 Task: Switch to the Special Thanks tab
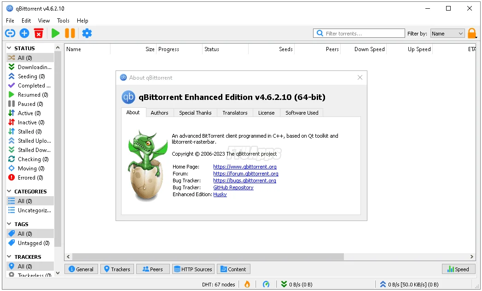pyautogui.click(x=196, y=113)
